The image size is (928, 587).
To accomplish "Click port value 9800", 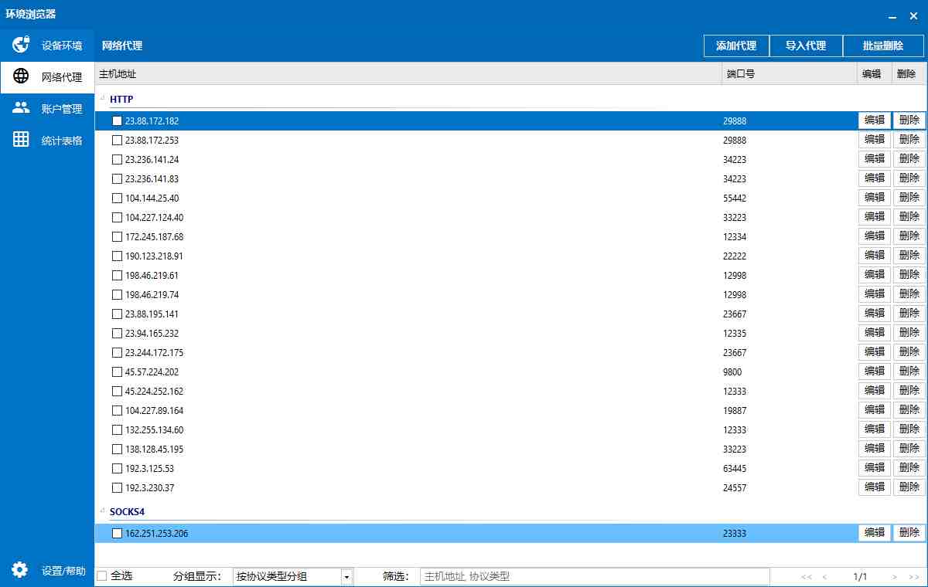I will coord(732,372).
